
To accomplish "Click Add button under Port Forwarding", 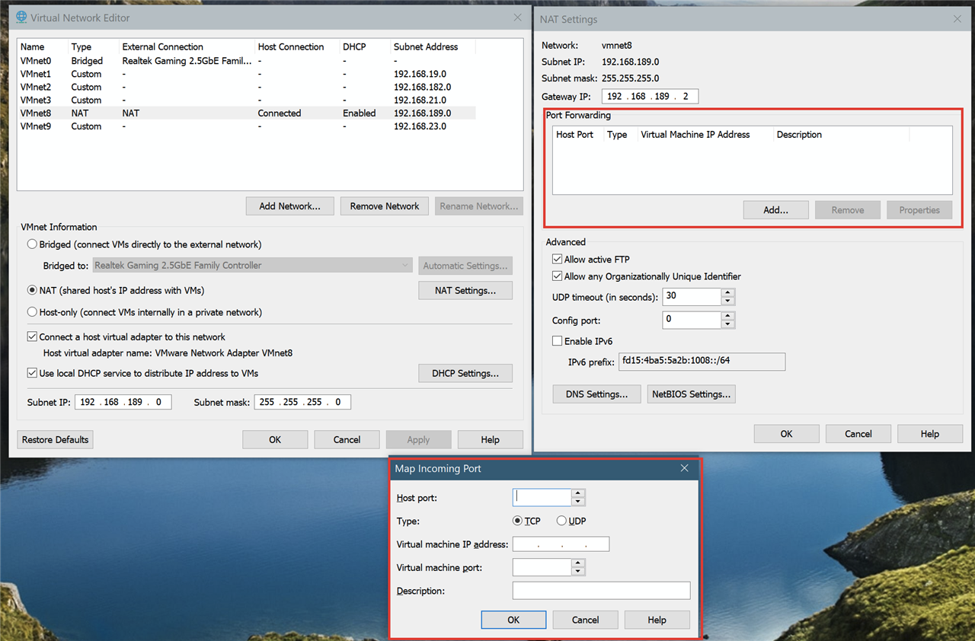I will pyautogui.click(x=776, y=210).
